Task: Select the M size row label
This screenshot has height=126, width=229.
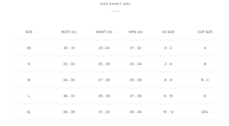Action: pos(29,80)
